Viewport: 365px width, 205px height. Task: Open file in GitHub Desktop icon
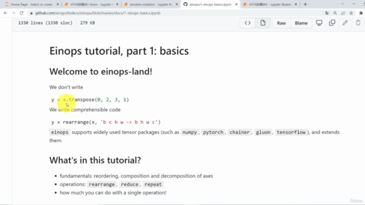319,23
